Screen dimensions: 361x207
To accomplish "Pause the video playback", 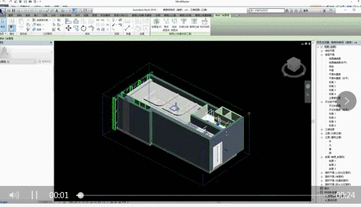I will click(34, 195).
